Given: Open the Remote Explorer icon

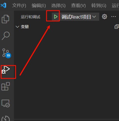Looking at the screenshot, I should tap(6, 103).
